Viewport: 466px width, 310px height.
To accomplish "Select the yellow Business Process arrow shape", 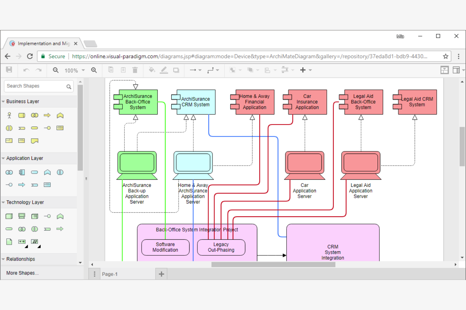I will tap(47, 115).
